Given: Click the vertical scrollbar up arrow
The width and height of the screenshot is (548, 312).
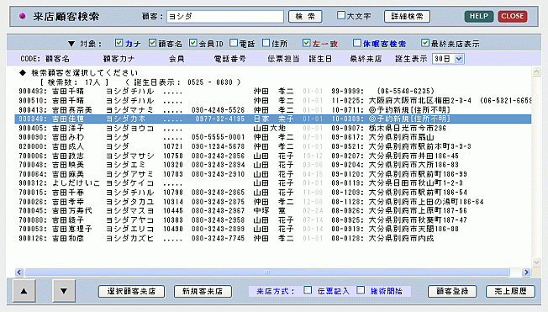Looking at the screenshot, I should click(536, 72).
